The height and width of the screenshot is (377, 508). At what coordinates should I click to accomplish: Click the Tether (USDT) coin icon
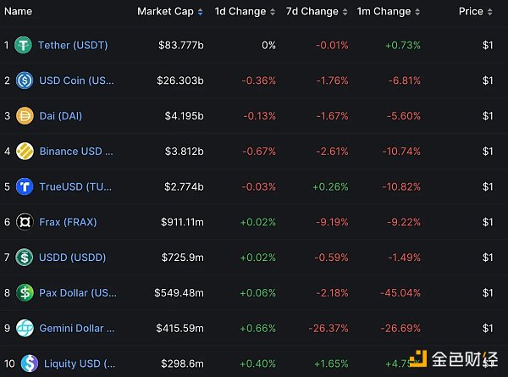coord(24,45)
